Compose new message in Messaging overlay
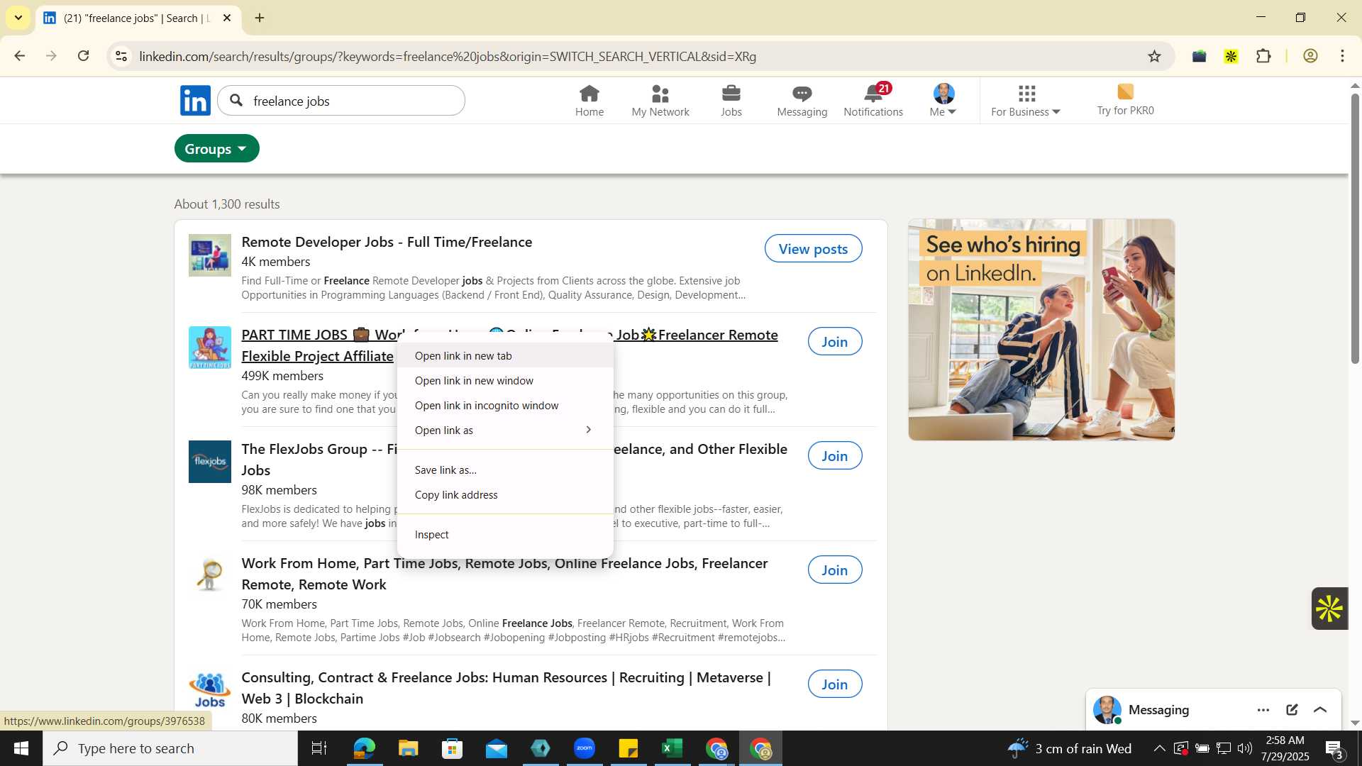1362x766 pixels. (x=1292, y=710)
